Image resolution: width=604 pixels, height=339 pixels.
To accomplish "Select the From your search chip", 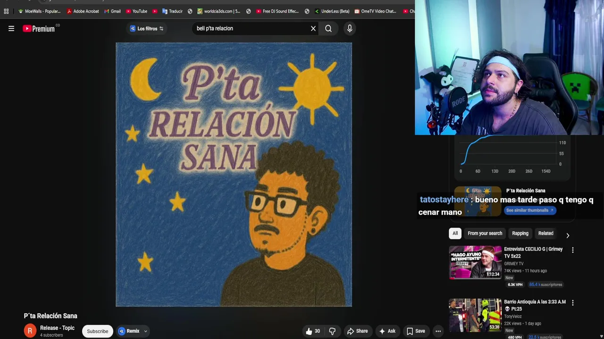I will click(x=485, y=234).
